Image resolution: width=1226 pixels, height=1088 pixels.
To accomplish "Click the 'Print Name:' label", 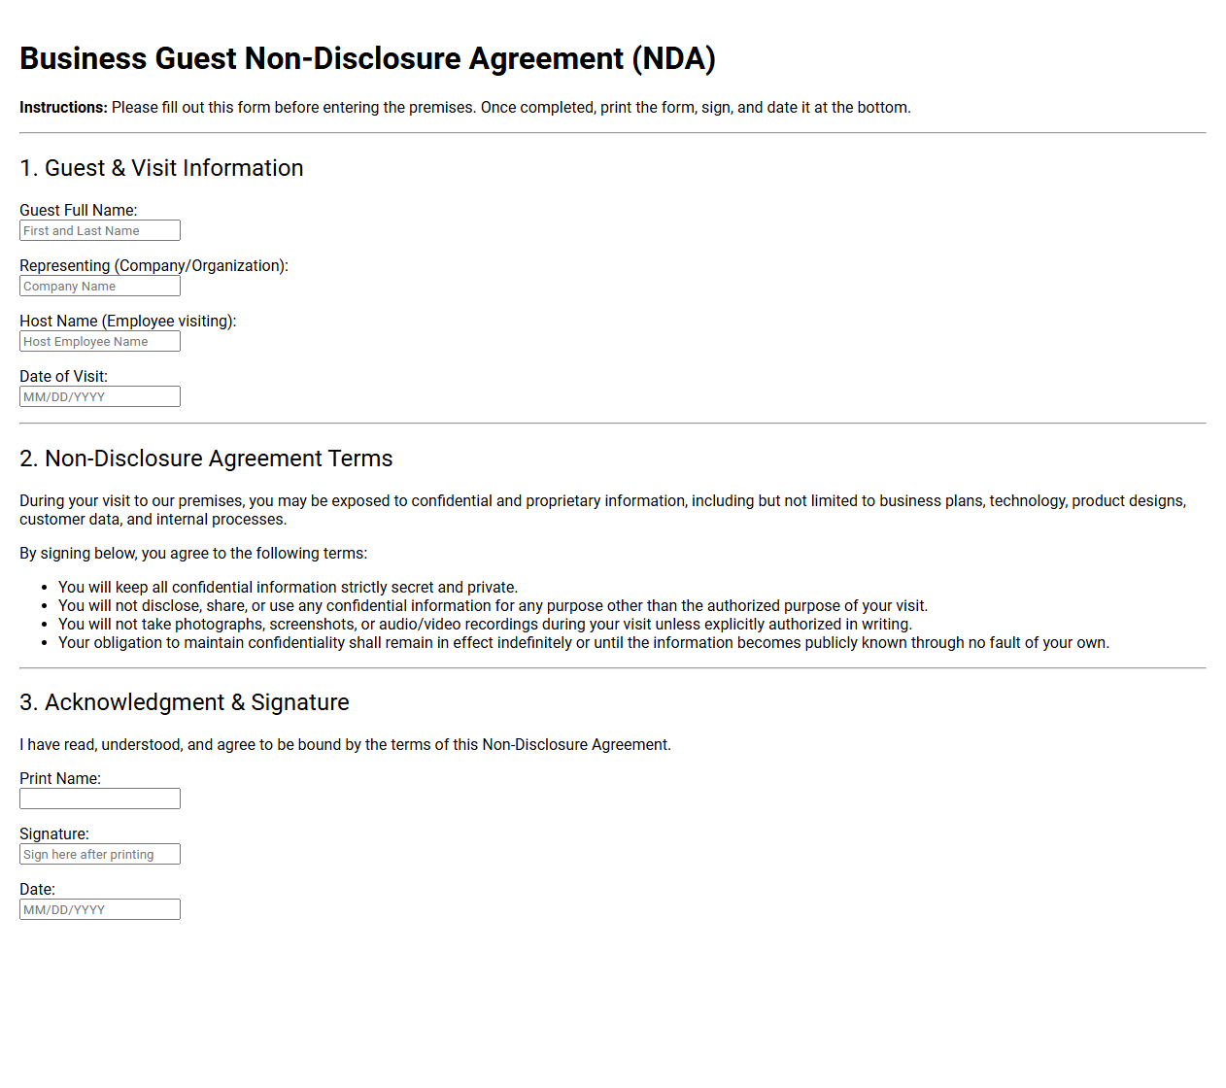I will tap(60, 778).
